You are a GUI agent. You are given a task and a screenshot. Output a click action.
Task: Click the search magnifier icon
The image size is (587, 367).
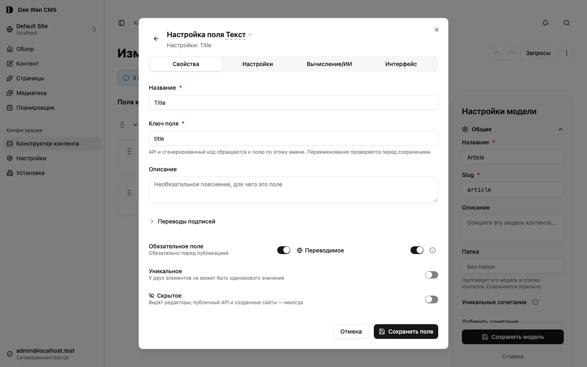tap(567, 23)
